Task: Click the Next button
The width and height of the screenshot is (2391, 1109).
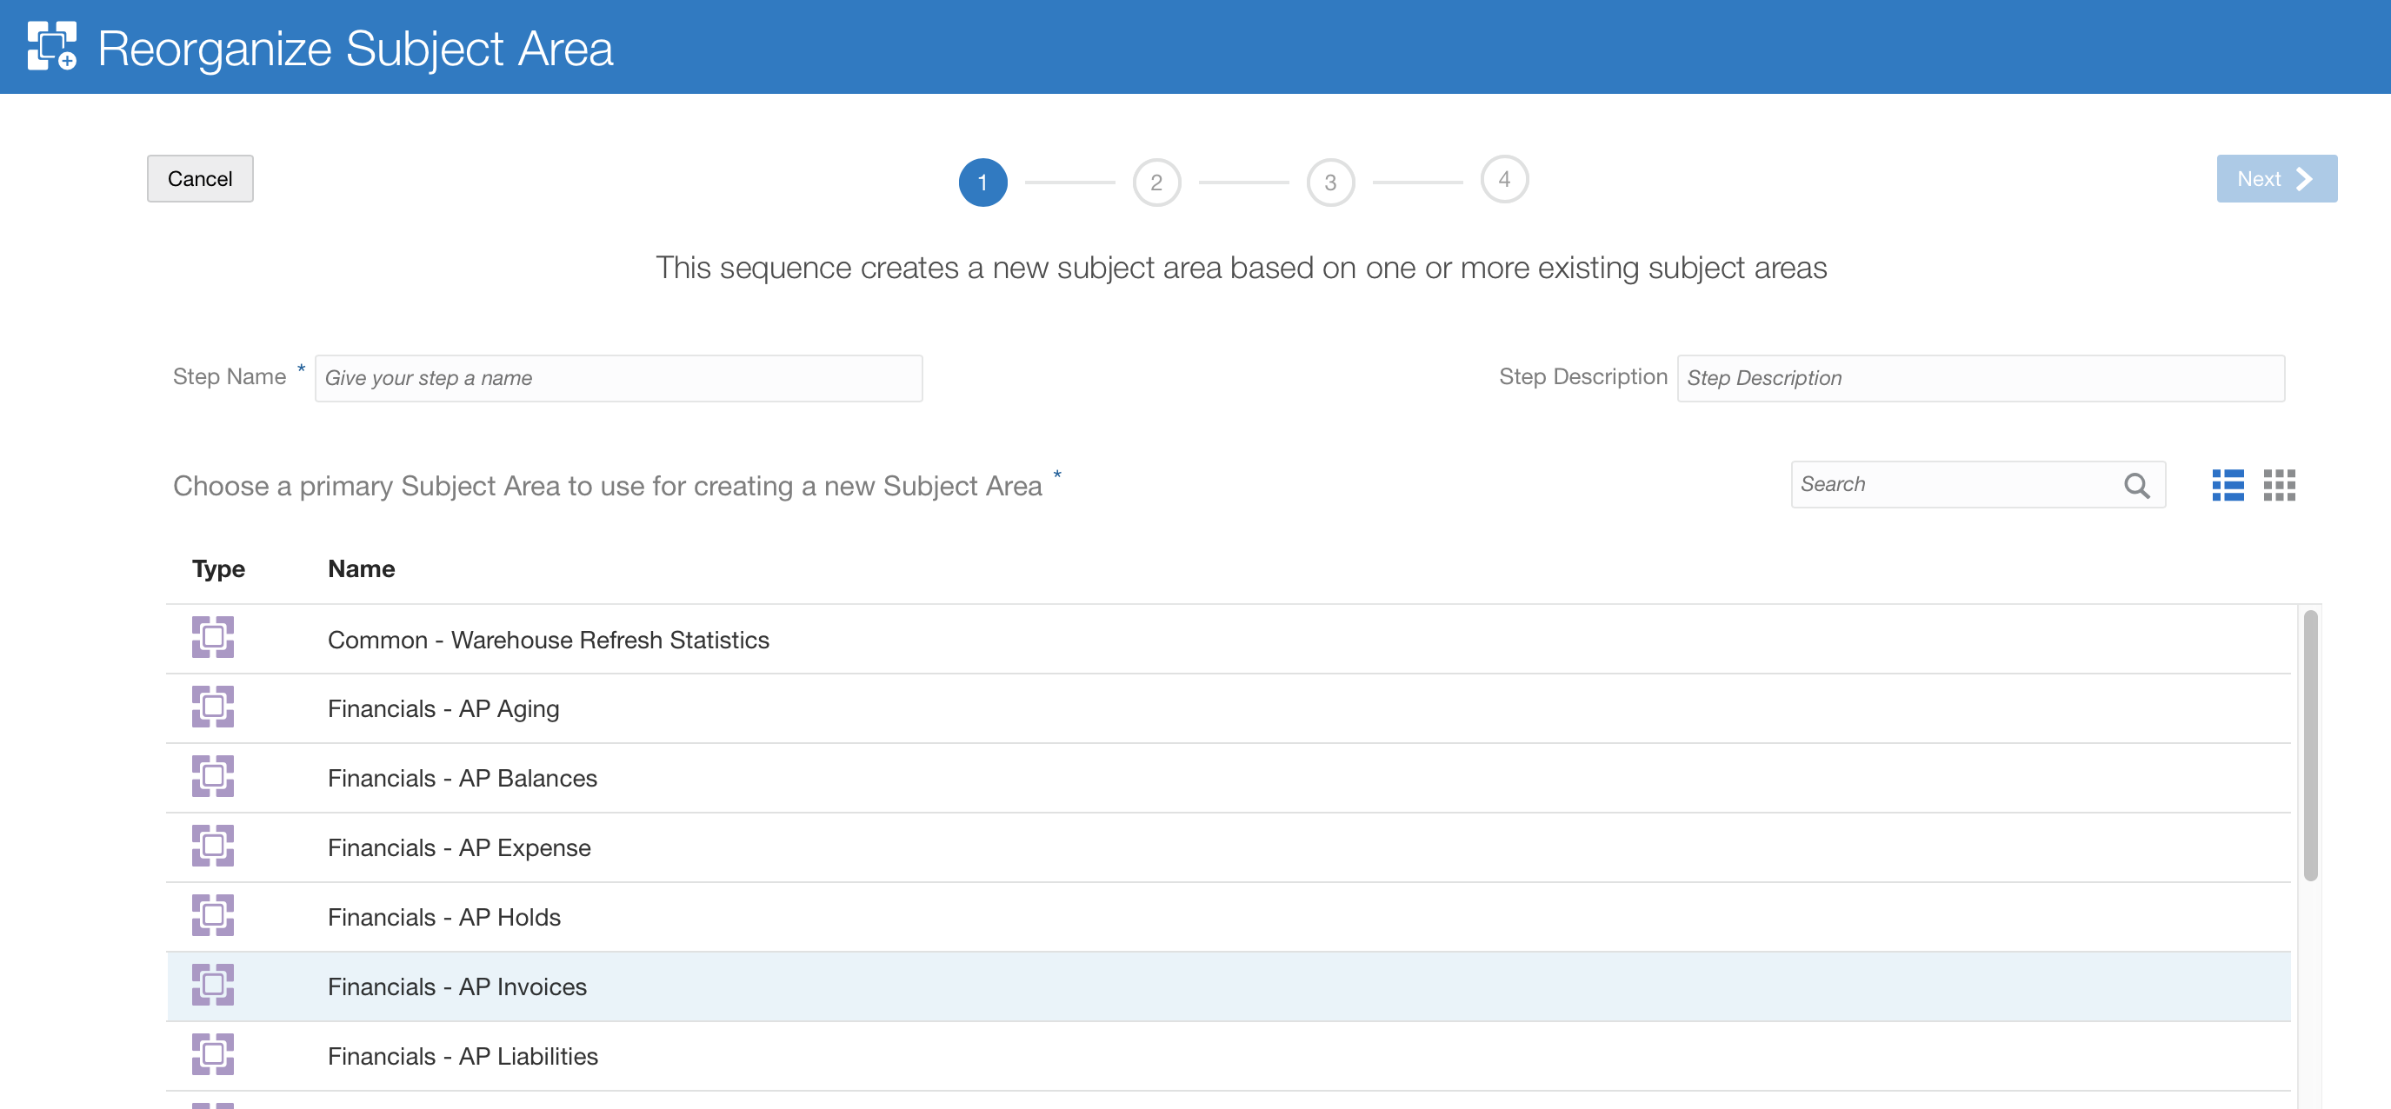Action: click(x=2275, y=178)
